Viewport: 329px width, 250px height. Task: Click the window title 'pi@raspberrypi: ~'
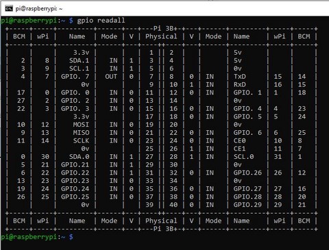click(39, 9)
